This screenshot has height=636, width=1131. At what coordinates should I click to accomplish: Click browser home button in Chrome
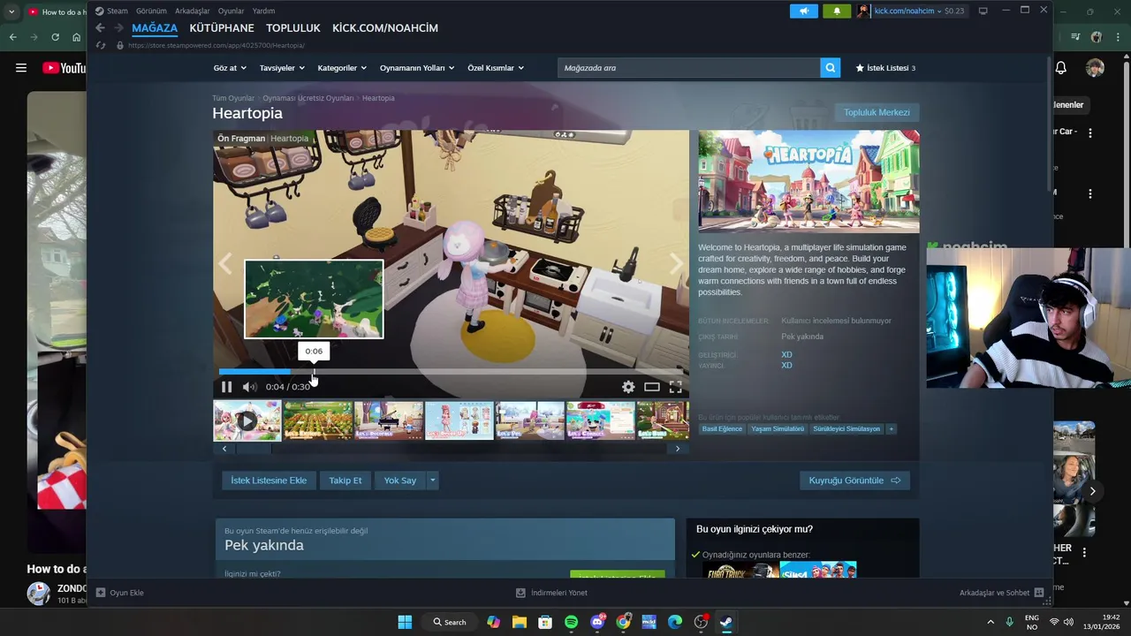[x=77, y=37]
